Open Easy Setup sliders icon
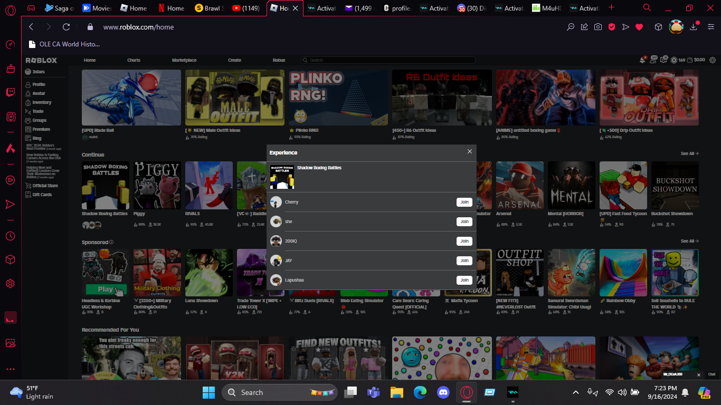This screenshot has height=405, width=721. click(711, 27)
